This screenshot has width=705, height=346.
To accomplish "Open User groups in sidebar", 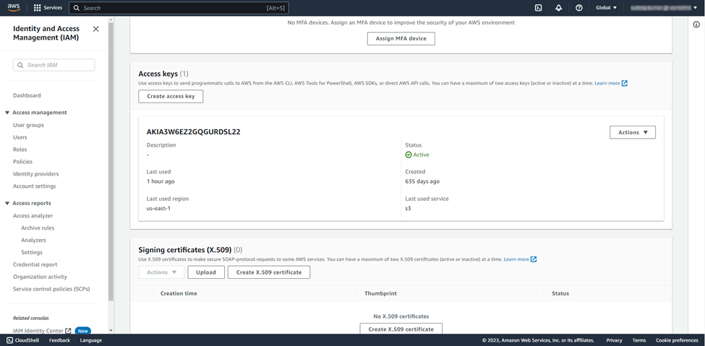I will point(28,125).
